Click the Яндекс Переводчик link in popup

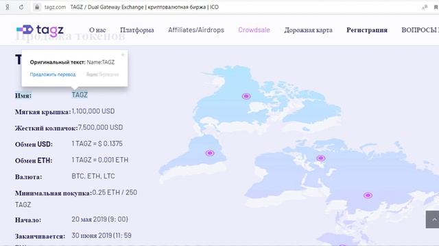tap(102, 74)
